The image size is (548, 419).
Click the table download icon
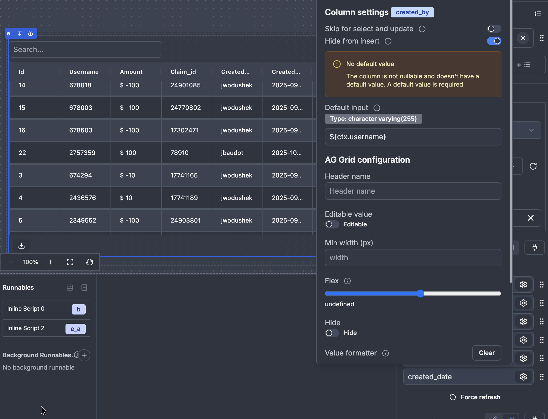point(21,246)
